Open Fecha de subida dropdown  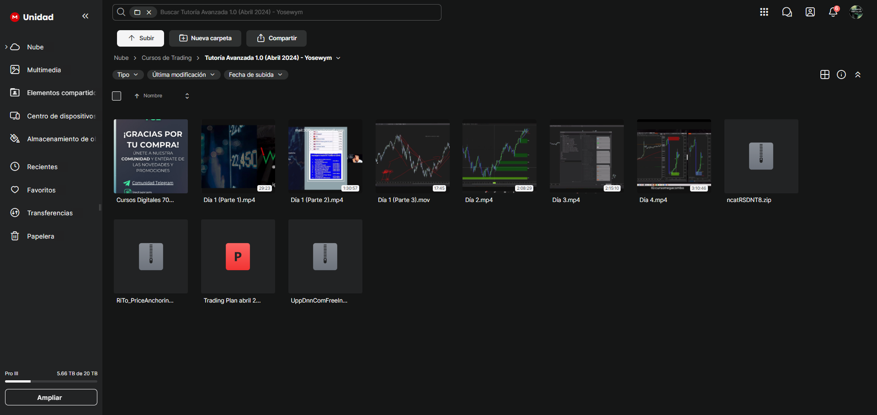point(255,75)
